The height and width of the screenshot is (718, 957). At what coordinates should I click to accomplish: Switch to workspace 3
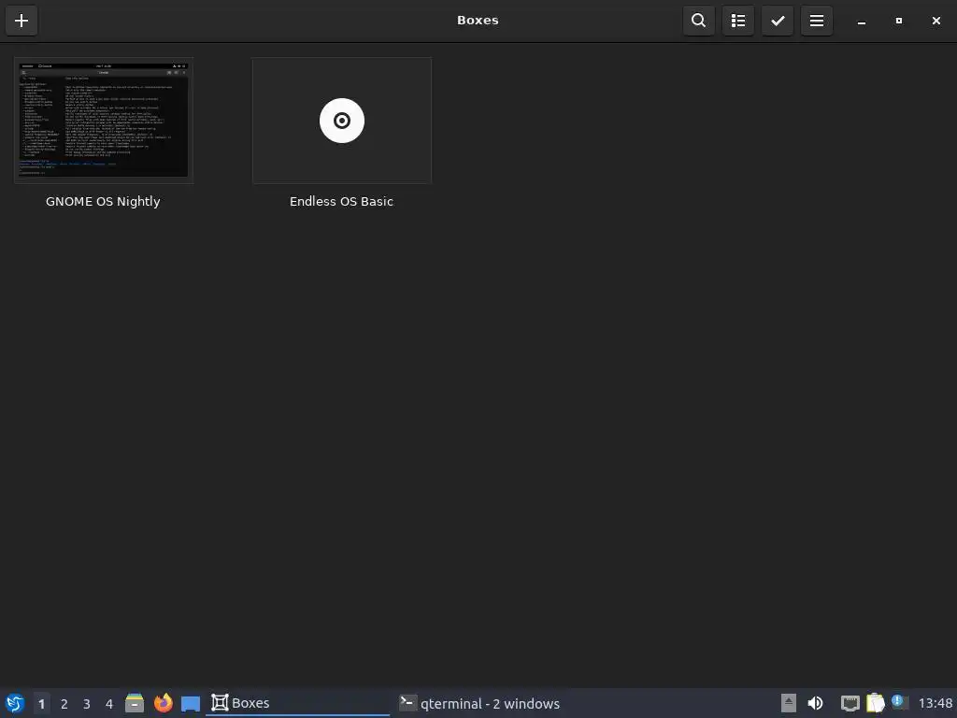pyautogui.click(x=87, y=704)
